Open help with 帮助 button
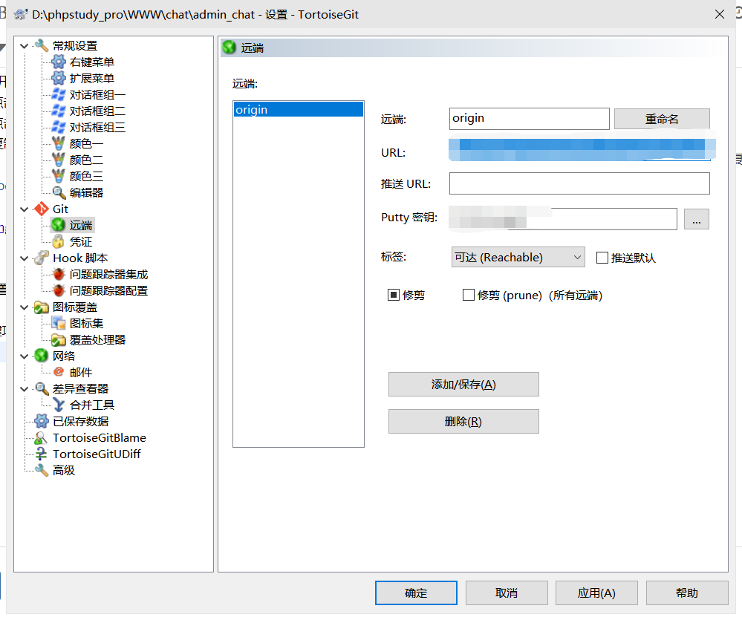 pos(687,593)
